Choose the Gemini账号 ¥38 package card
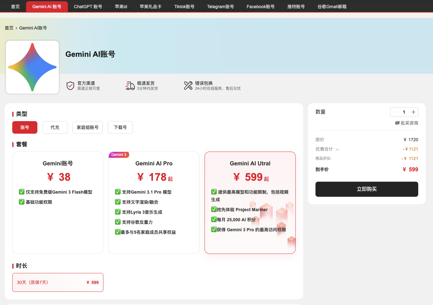Image resolution: width=433 pixels, height=305 pixels. (x=58, y=203)
